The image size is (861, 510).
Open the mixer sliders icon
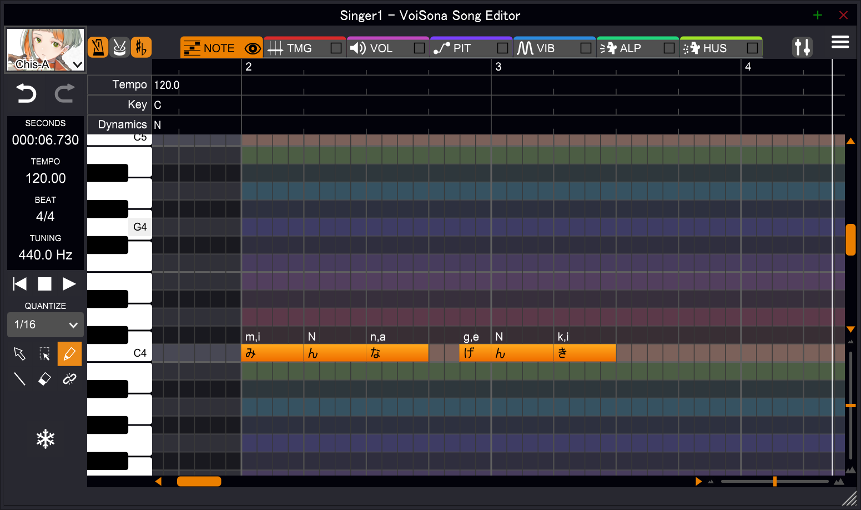click(802, 47)
